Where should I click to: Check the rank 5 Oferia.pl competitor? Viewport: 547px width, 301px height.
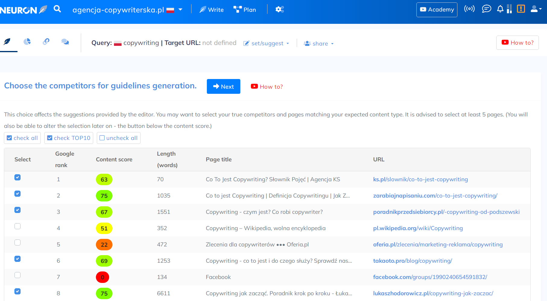(x=17, y=242)
